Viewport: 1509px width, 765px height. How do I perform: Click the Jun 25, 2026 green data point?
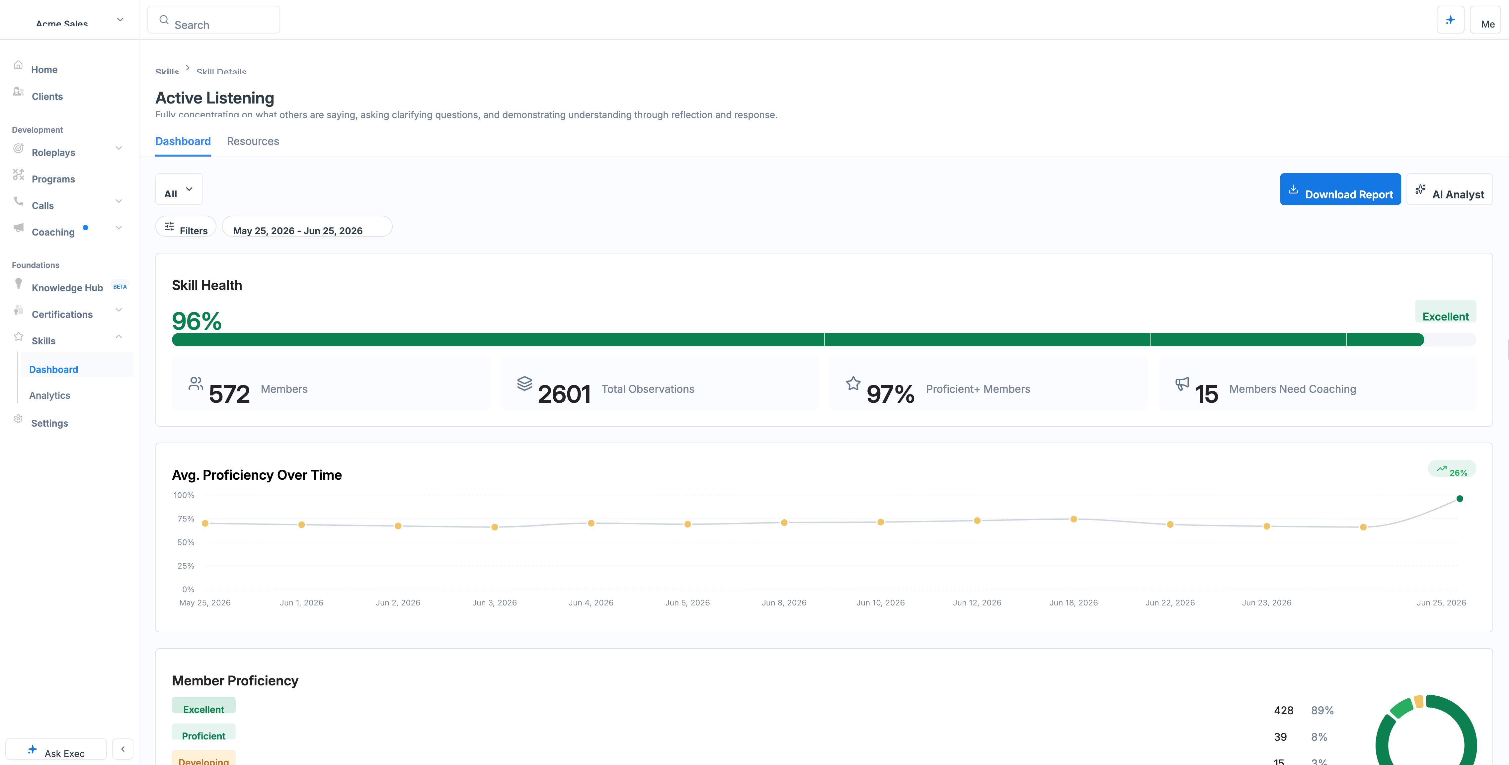pyautogui.click(x=1460, y=499)
